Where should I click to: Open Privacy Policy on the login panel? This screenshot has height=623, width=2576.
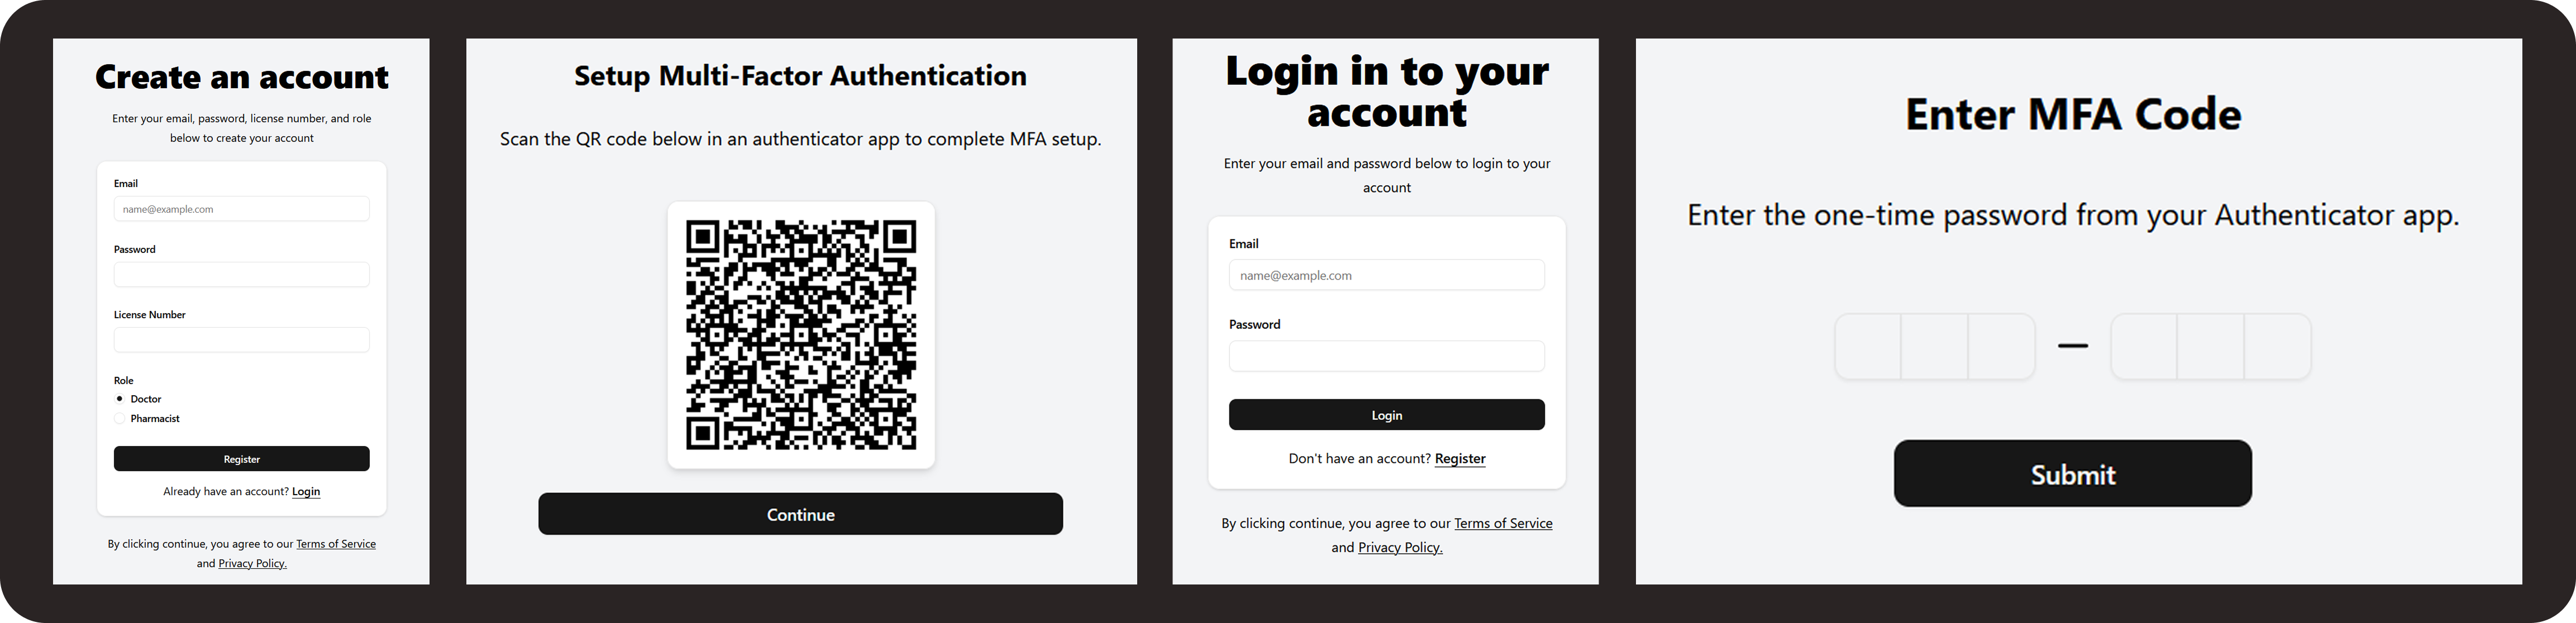tap(1400, 547)
